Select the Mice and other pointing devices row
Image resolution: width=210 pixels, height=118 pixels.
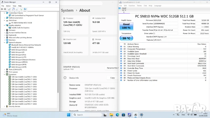coord(20,38)
